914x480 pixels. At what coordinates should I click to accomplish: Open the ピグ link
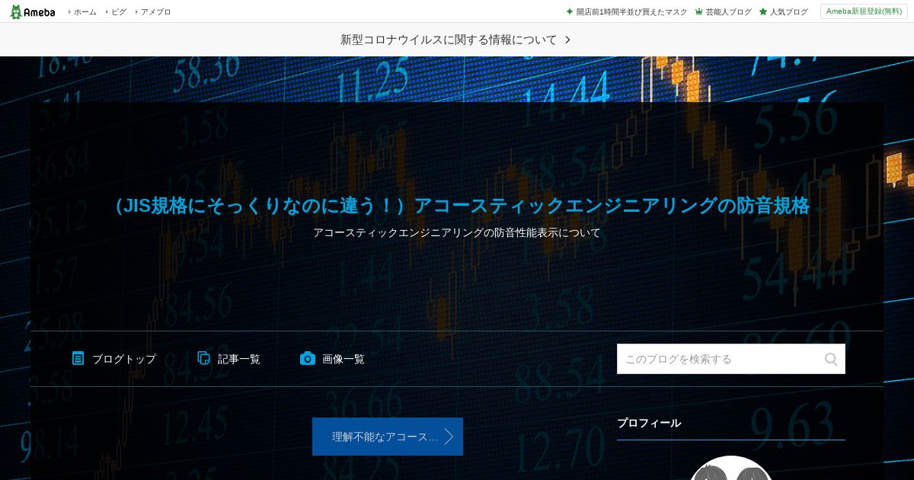pyautogui.click(x=119, y=11)
